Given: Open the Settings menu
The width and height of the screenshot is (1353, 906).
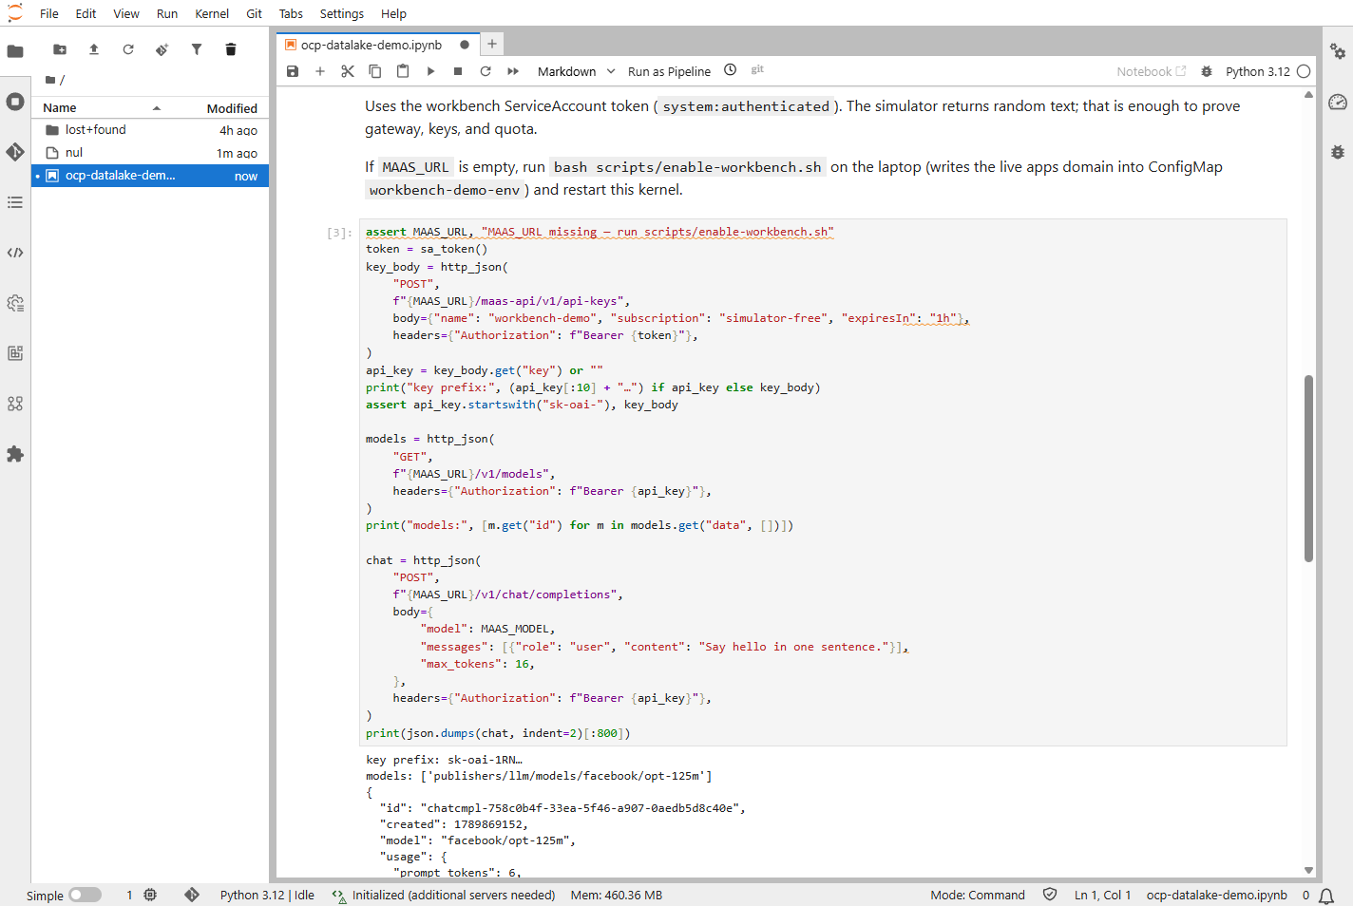Looking at the screenshot, I should point(342,13).
